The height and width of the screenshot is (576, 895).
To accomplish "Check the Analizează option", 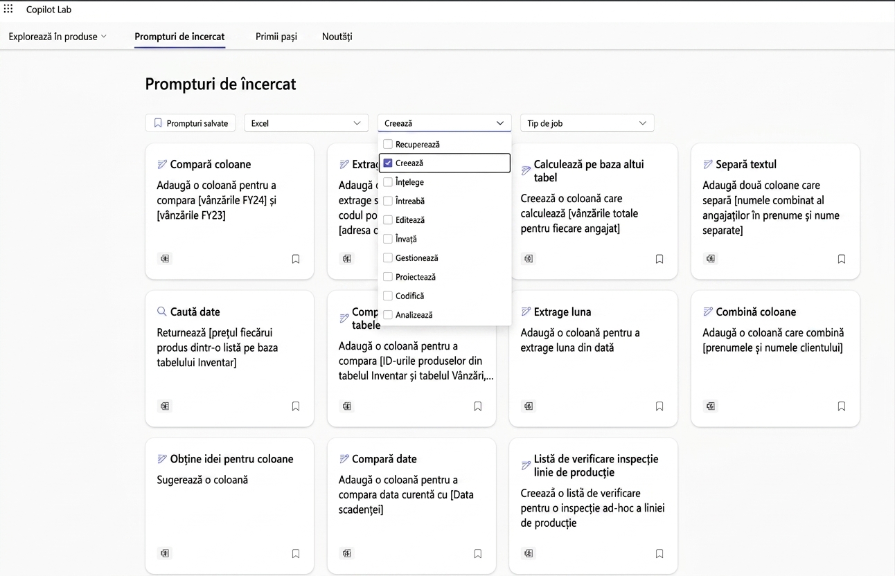I will click(388, 314).
